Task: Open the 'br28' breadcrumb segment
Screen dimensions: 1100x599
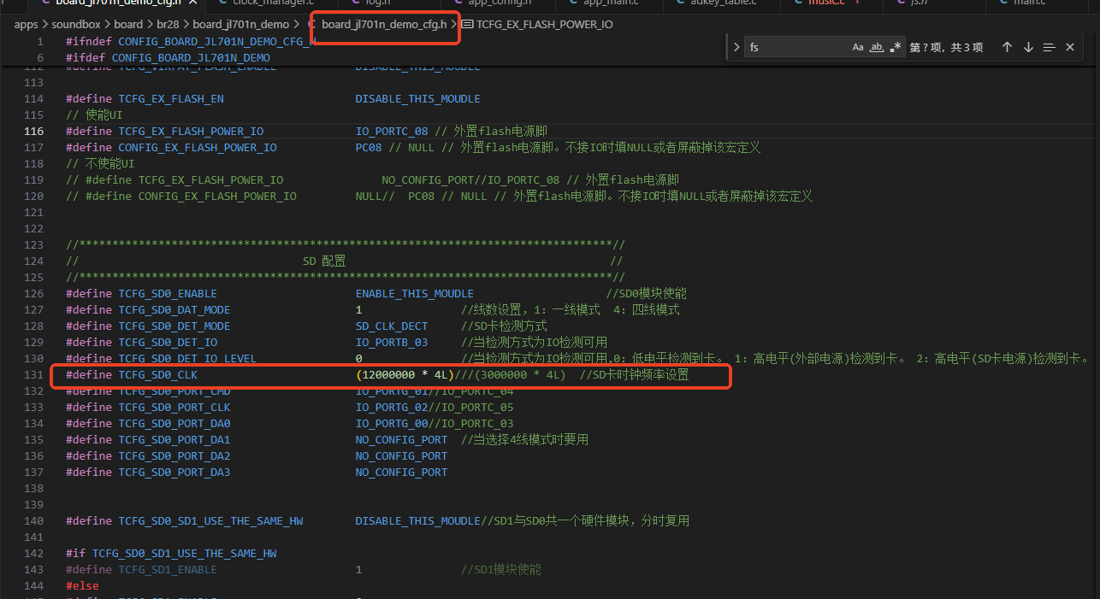Action: (x=169, y=24)
